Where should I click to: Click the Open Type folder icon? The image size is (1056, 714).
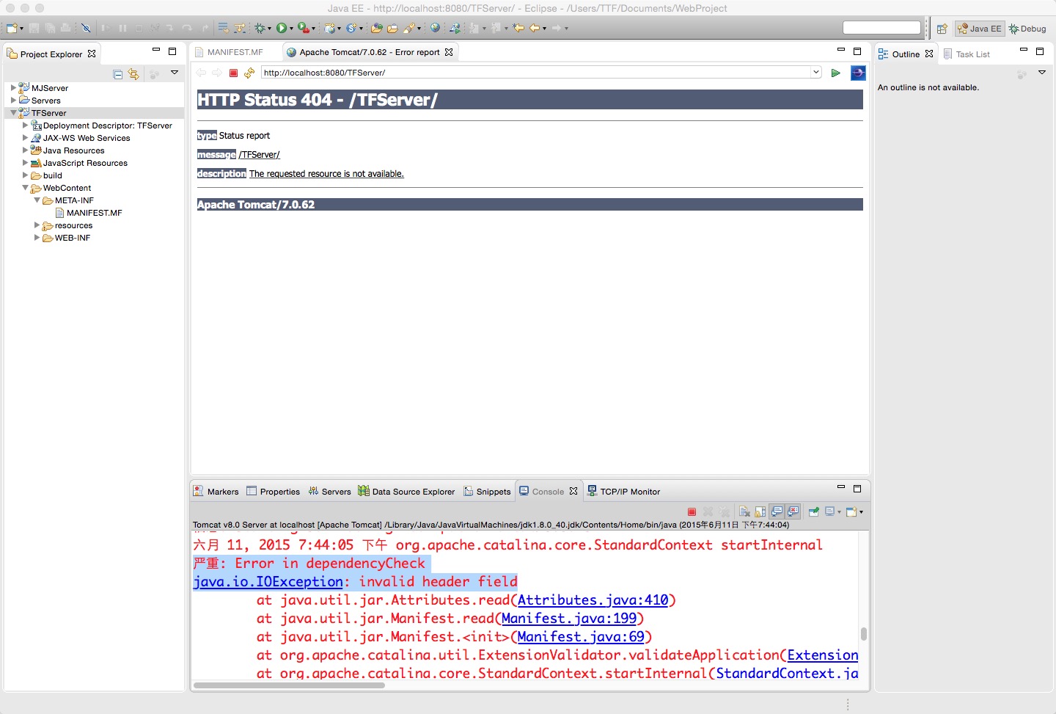point(376,29)
